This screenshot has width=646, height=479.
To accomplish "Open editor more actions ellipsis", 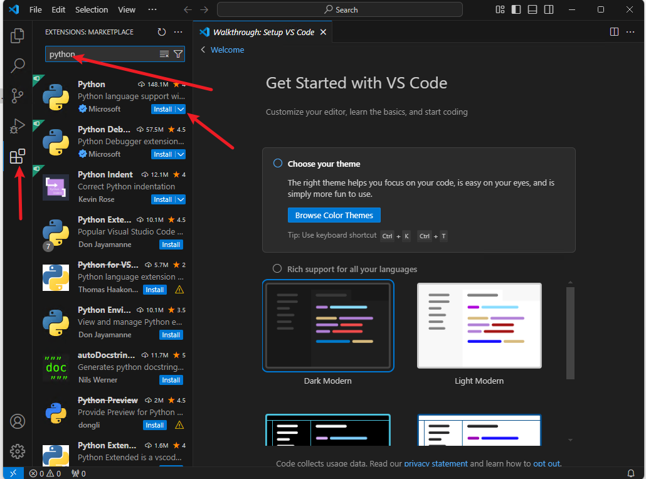I will click(x=630, y=32).
